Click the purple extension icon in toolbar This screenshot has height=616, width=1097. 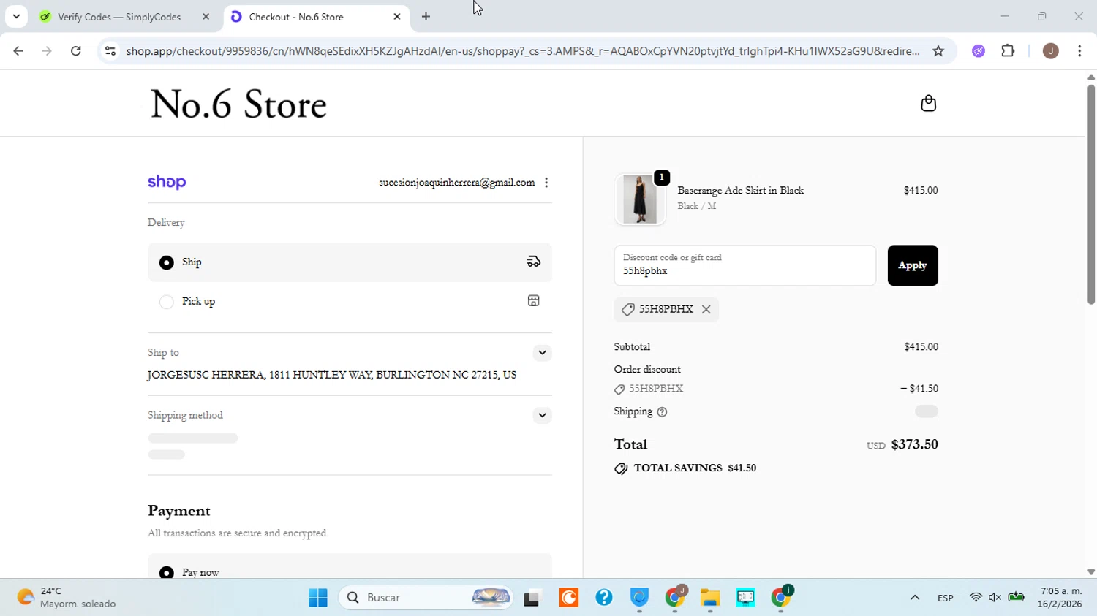[x=979, y=51]
